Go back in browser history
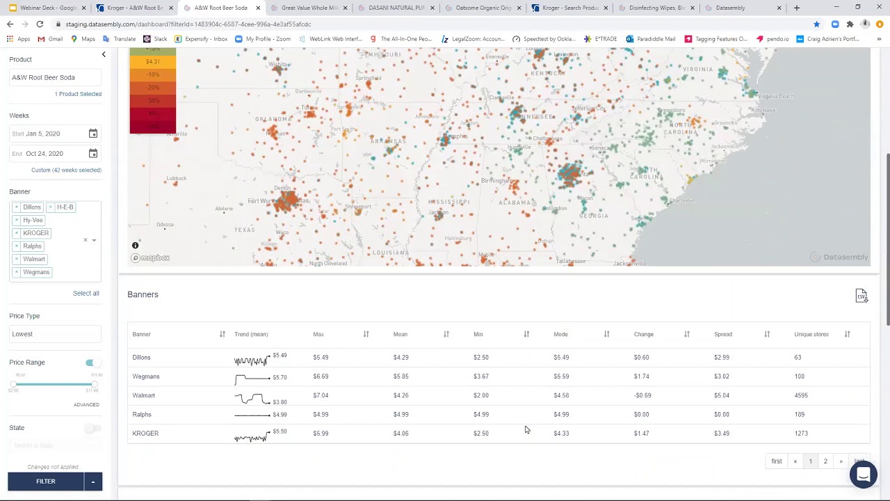The width and height of the screenshot is (890, 501). pos(10,24)
